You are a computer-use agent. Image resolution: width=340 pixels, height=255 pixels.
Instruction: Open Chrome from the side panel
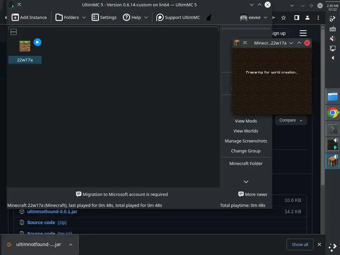point(333,113)
